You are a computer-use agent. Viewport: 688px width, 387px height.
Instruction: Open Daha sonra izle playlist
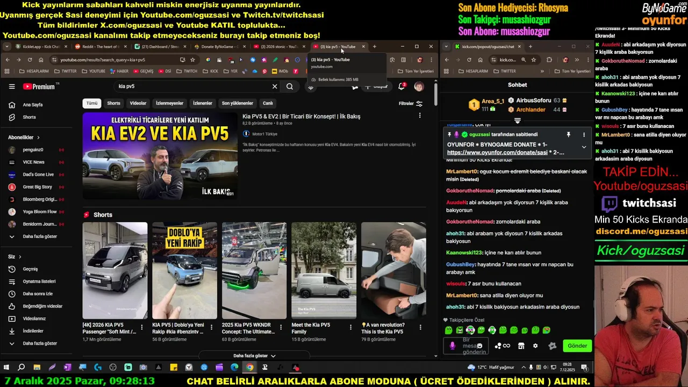(x=38, y=294)
